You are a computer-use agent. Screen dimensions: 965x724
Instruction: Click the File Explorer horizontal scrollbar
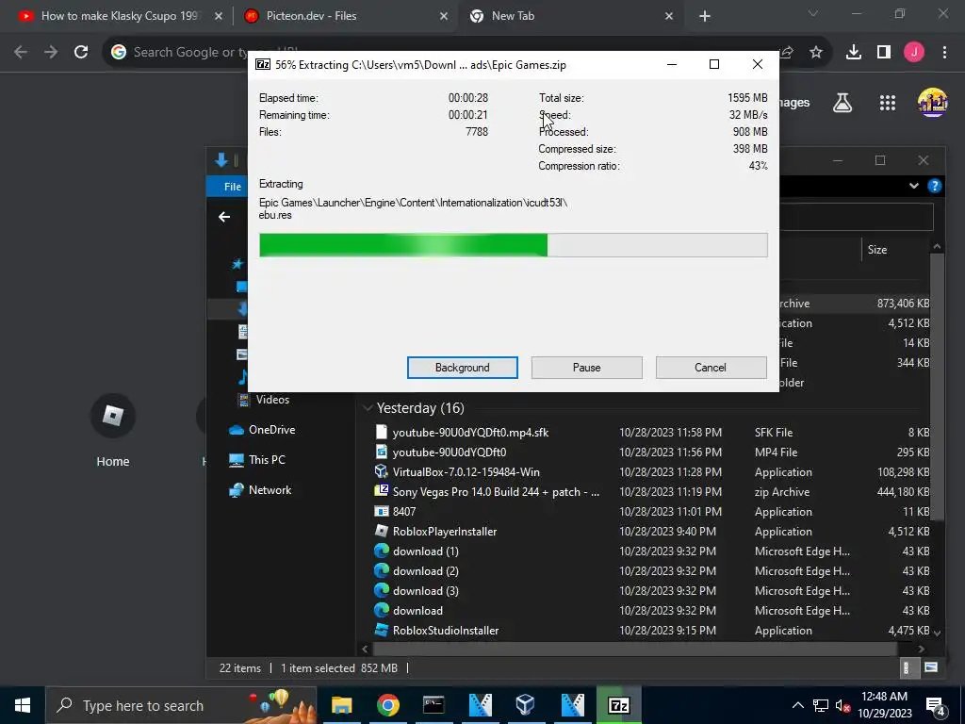[634, 649]
